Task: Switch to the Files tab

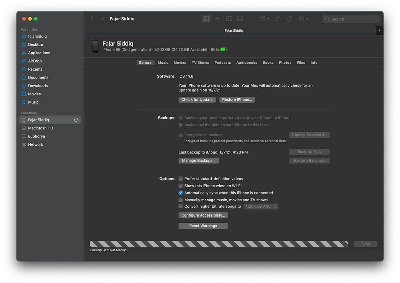Action: pyautogui.click(x=301, y=63)
